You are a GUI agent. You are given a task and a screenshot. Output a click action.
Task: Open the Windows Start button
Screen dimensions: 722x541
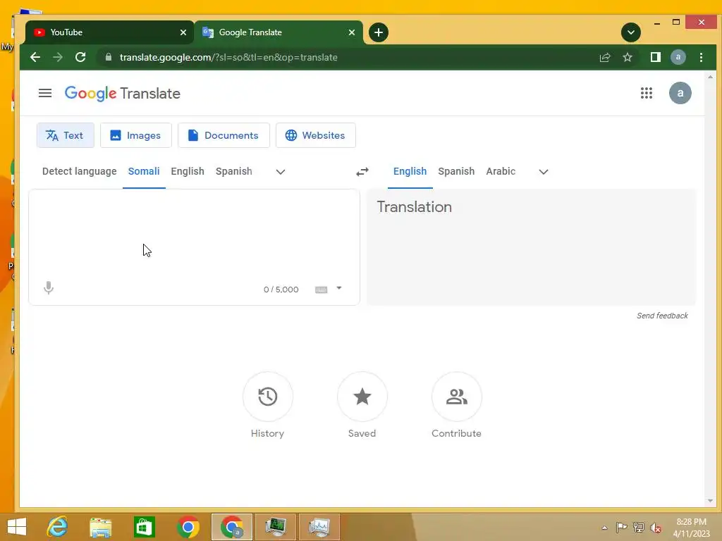pos(17,527)
